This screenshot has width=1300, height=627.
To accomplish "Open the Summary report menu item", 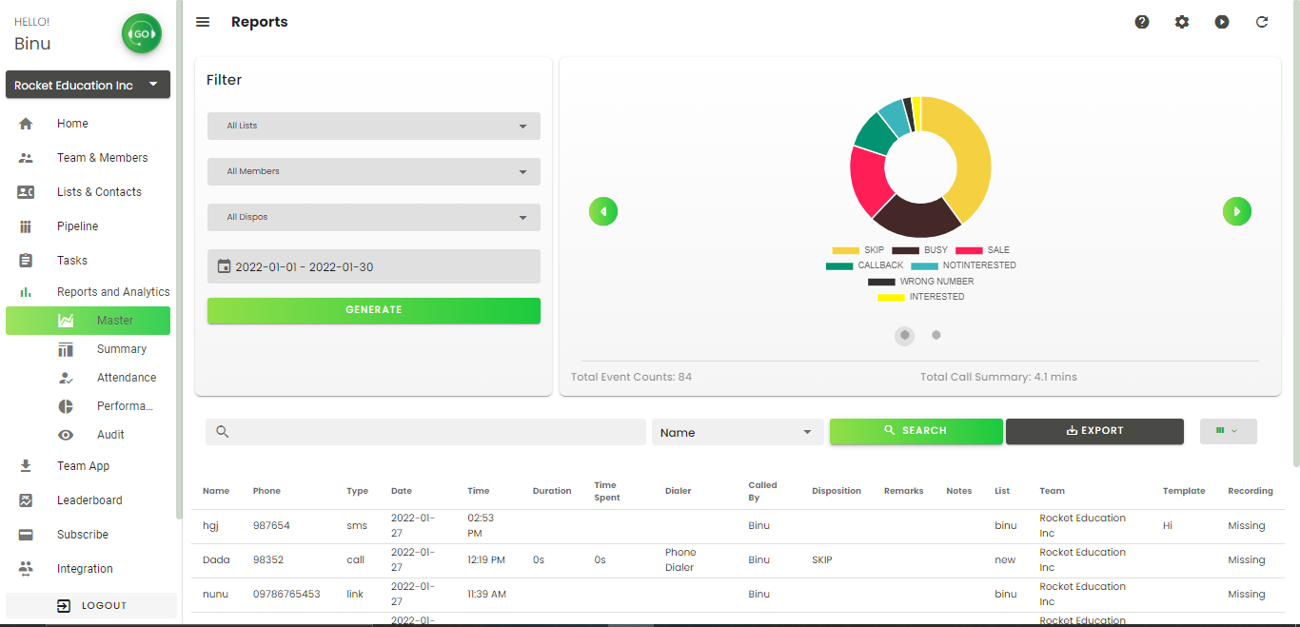I will point(121,349).
